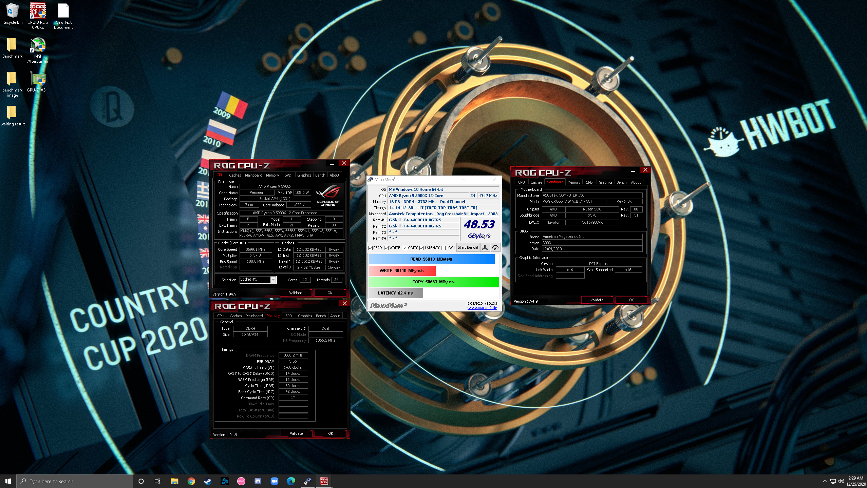Click the red WRITE 30110 MByte/s bar

[x=402, y=271]
